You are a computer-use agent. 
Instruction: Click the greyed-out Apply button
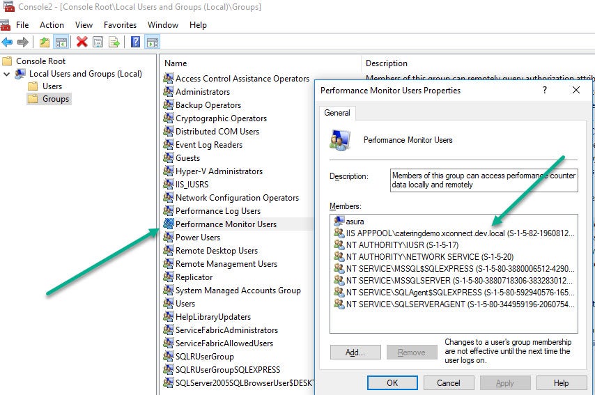(x=505, y=383)
